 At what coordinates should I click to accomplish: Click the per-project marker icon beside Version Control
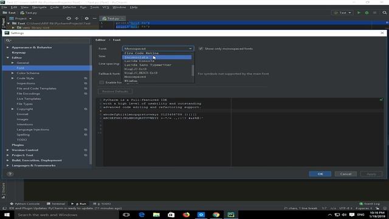tap(86, 150)
